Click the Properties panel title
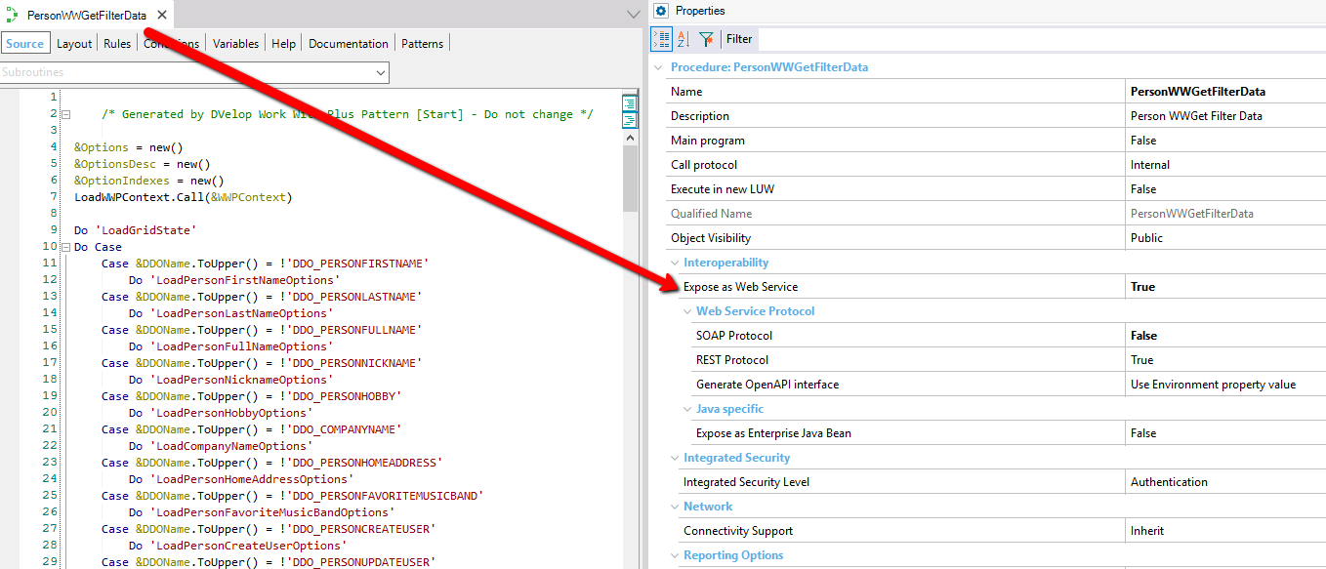The width and height of the screenshot is (1326, 569). [x=700, y=11]
